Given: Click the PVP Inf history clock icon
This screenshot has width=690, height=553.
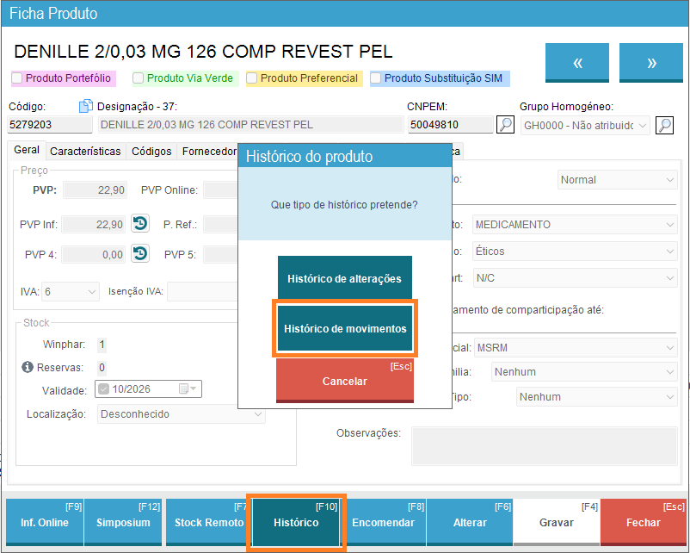Looking at the screenshot, I should pyautogui.click(x=140, y=224).
